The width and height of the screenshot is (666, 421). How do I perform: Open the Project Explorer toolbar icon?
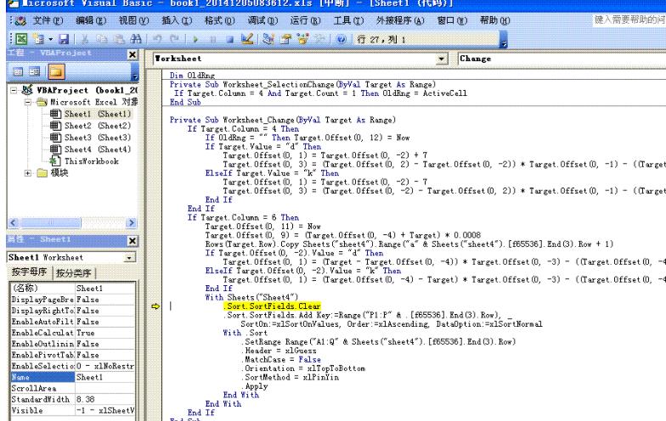point(267,39)
